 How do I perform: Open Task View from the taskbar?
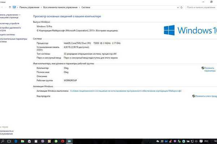click(x=9, y=141)
